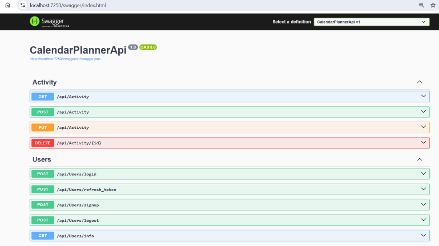
Task: Click the /api/Users/refresh_token path text
Action: pos(87,190)
